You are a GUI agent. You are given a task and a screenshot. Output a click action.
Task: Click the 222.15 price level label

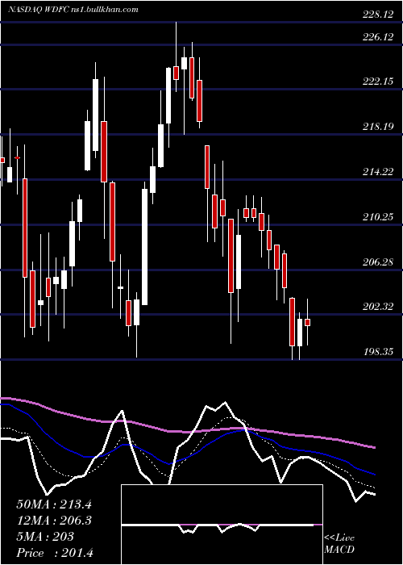click(x=376, y=82)
